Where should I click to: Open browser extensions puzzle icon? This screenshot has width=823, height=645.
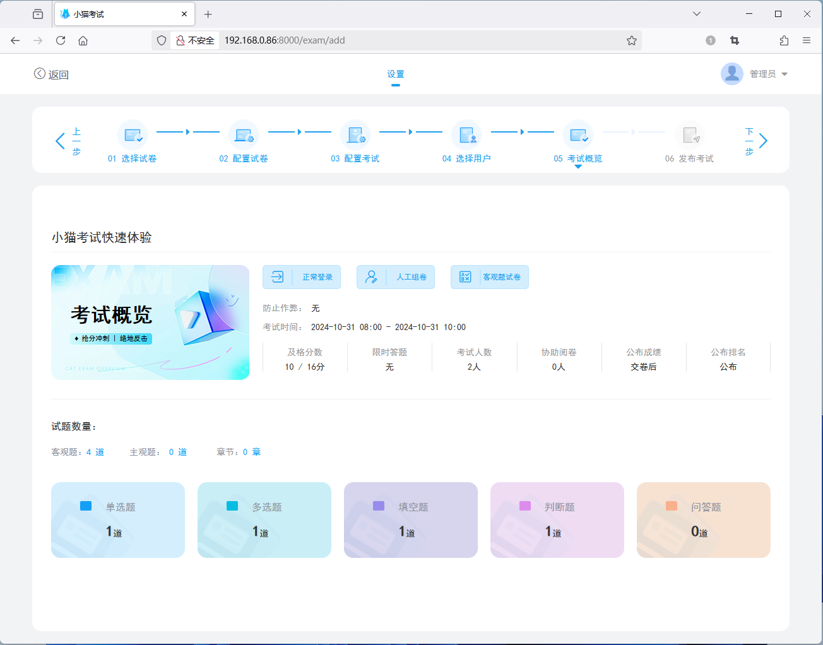click(x=784, y=40)
